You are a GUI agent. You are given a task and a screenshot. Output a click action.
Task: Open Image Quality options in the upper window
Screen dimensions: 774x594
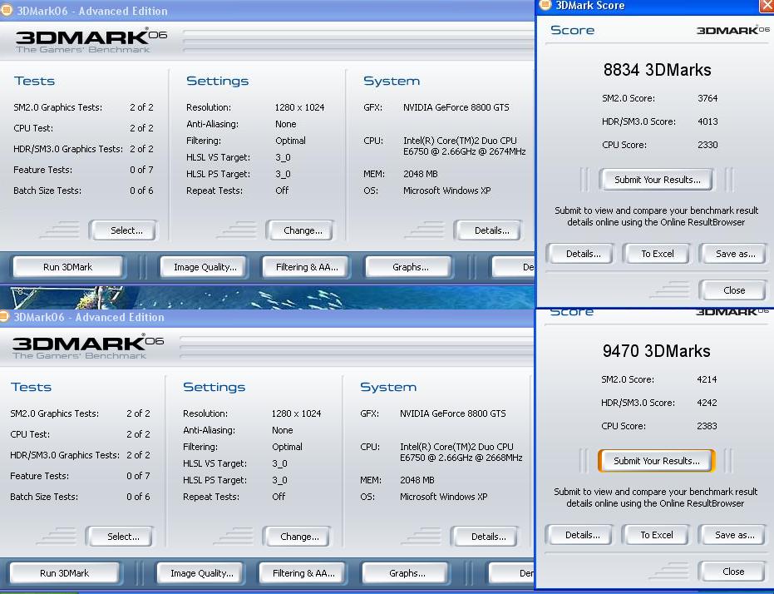pyautogui.click(x=205, y=267)
